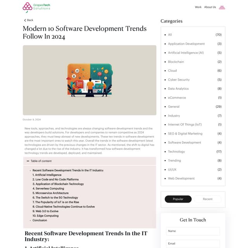The width and height of the screenshot is (248, 248).
Task: Select the SEO & Digital Marketing category
Action: 185,134
